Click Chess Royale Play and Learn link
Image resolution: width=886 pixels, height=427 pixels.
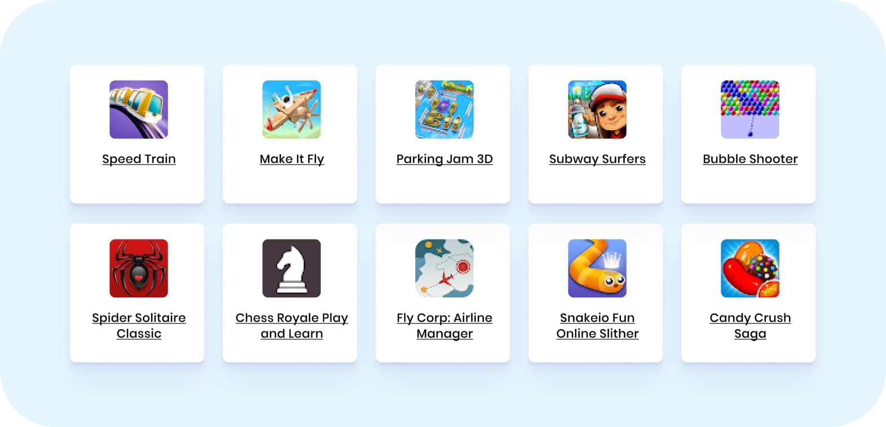coord(292,326)
